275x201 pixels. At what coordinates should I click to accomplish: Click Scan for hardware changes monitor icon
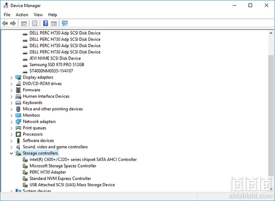pos(65,23)
